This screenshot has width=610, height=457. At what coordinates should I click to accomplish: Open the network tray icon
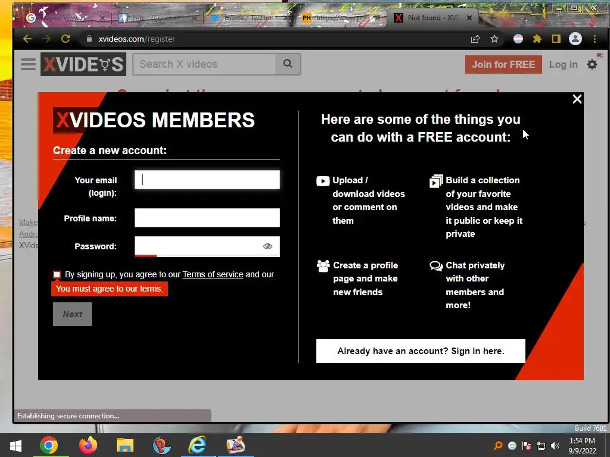541,446
